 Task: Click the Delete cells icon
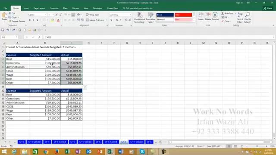click(208, 15)
